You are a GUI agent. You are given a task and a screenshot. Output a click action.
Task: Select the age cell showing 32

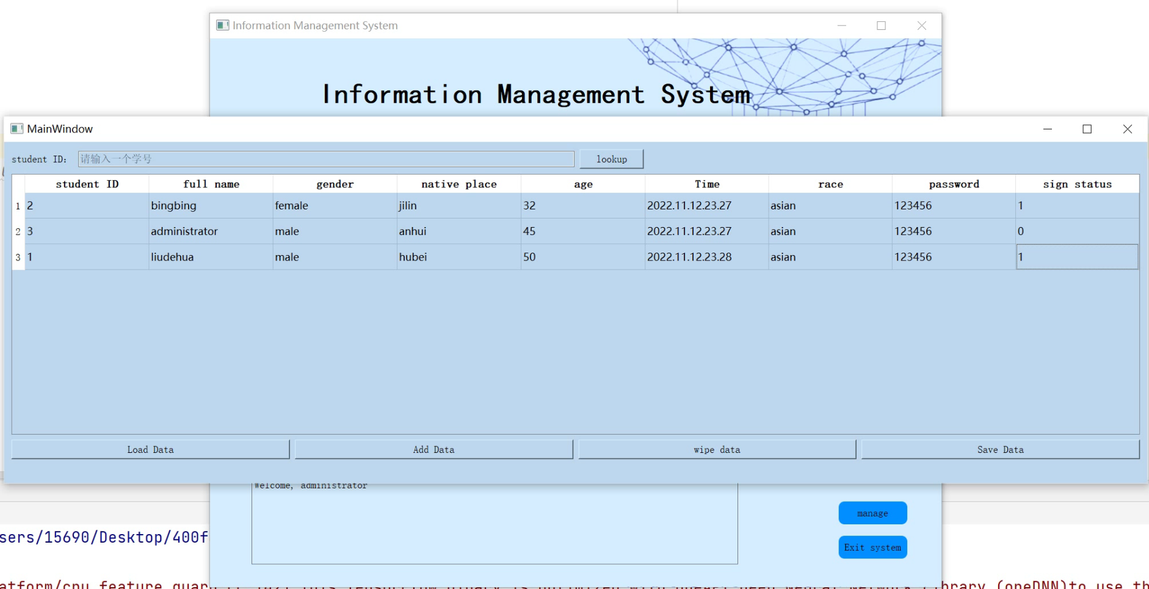click(583, 206)
